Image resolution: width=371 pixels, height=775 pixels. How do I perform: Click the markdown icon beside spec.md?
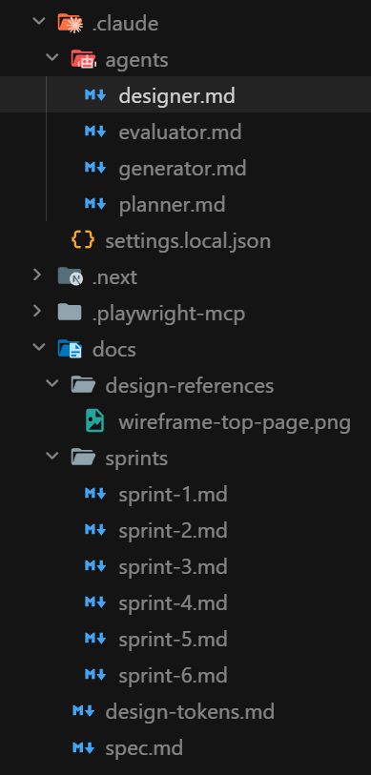(x=83, y=747)
